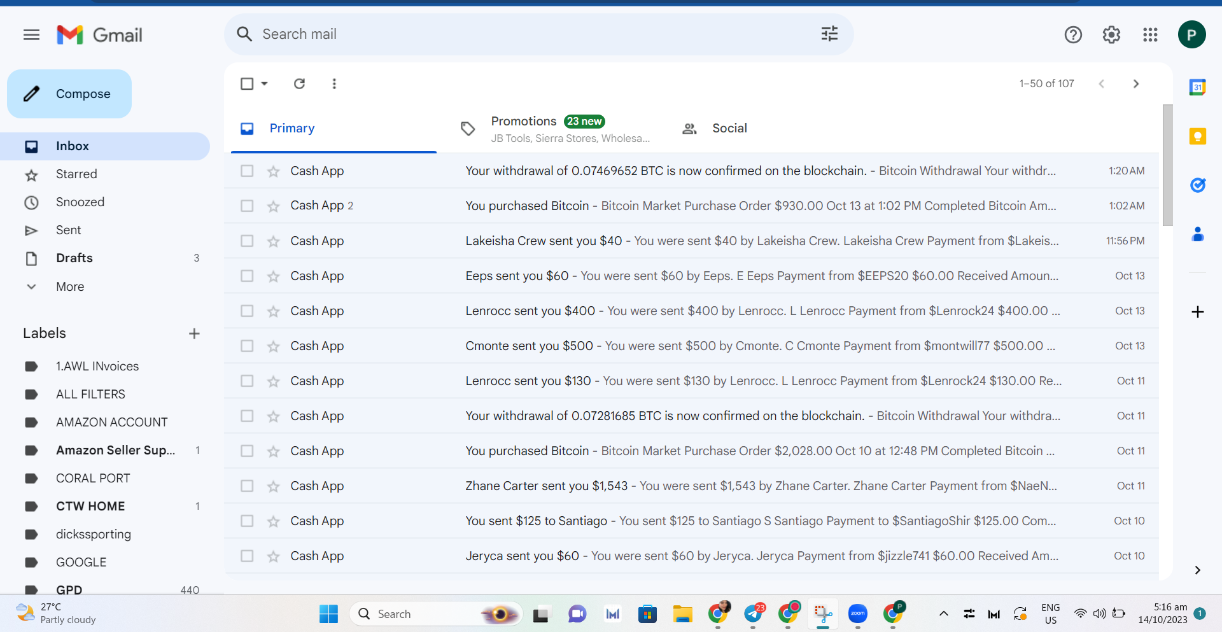Open the Settings gear
The width and height of the screenshot is (1222, 632).
1111,35
